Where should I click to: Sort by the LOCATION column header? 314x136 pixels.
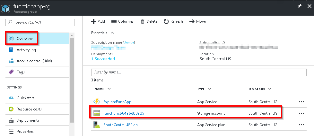coord(260,89)
